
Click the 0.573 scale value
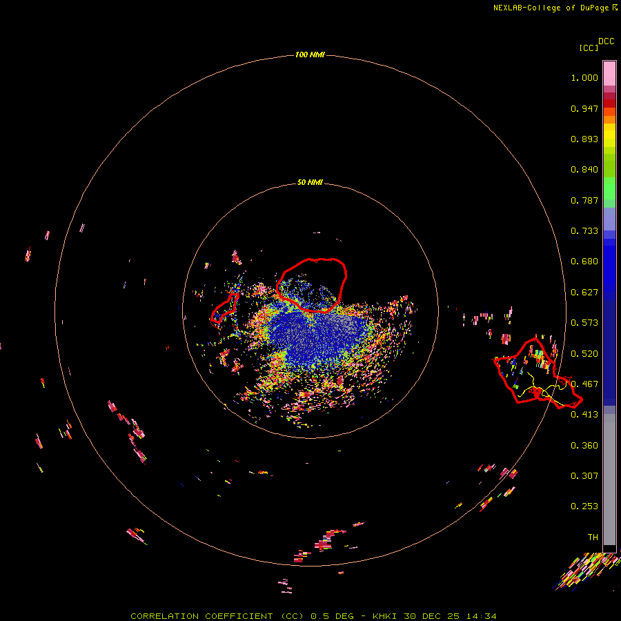[x=584, y=323]
